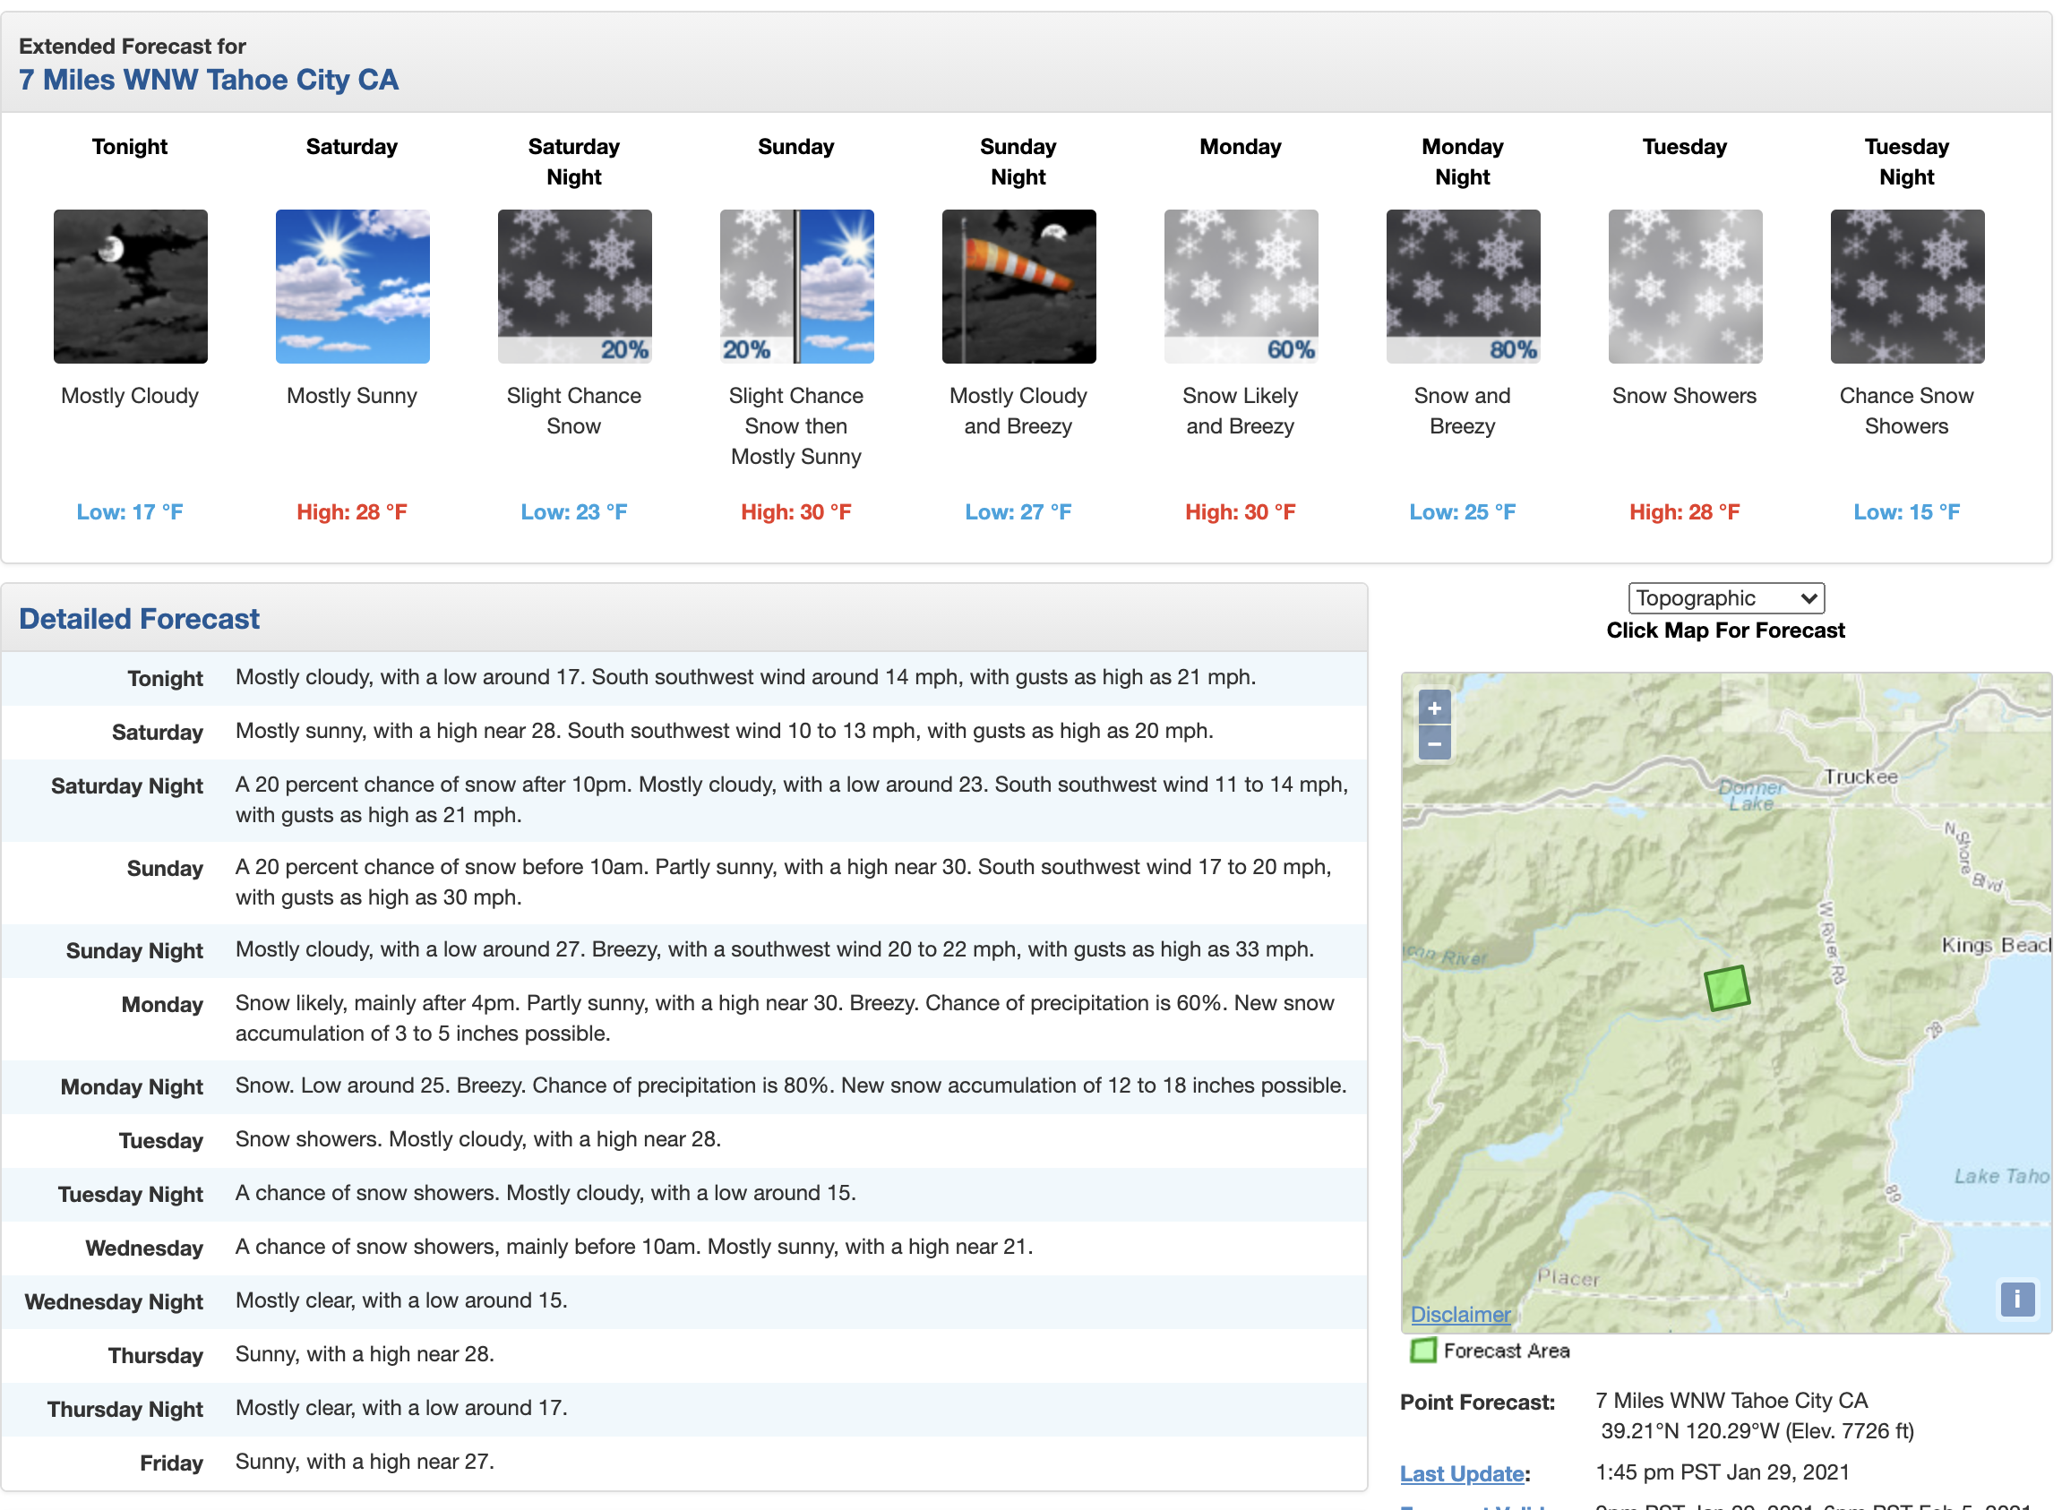2062x1510 pixels.
Task: Open the Last Update link
Action: [x=1463, y=1474]
